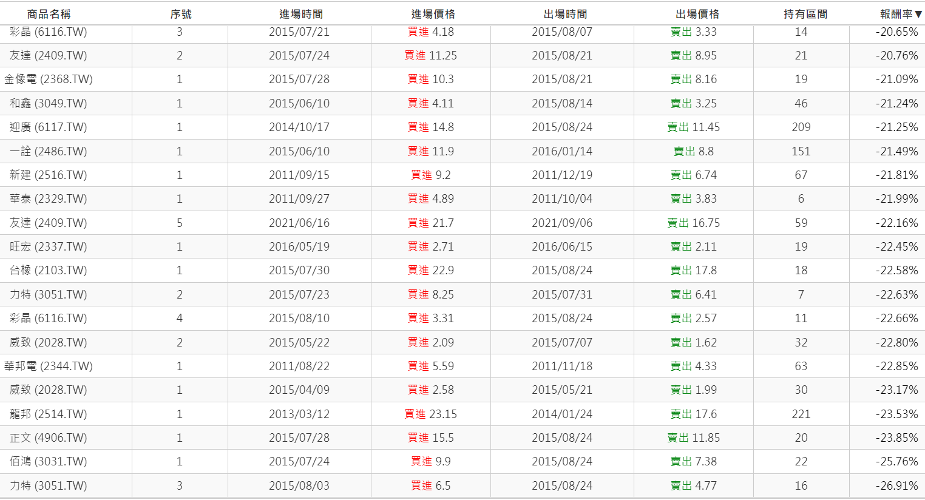Click 新建 (2516.TW) in the table
The image size is (925, 500).
point(49,175)
